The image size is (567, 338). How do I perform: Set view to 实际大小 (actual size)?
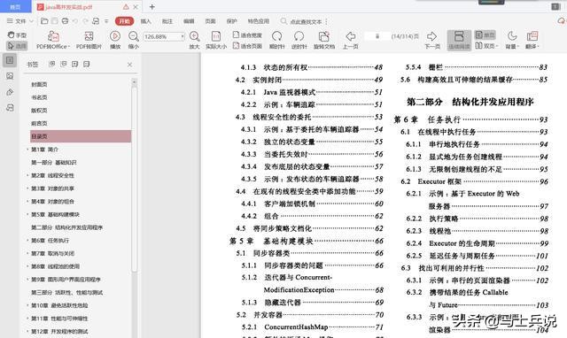(x=216, y=40)
